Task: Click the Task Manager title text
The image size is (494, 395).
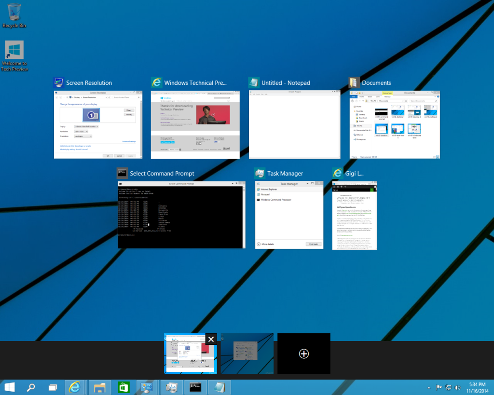Action: click(x=285, y=174)
